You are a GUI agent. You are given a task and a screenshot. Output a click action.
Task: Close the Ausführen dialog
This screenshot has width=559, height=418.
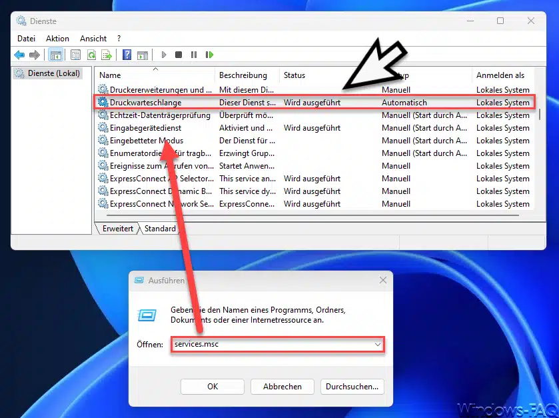point(383,280)
